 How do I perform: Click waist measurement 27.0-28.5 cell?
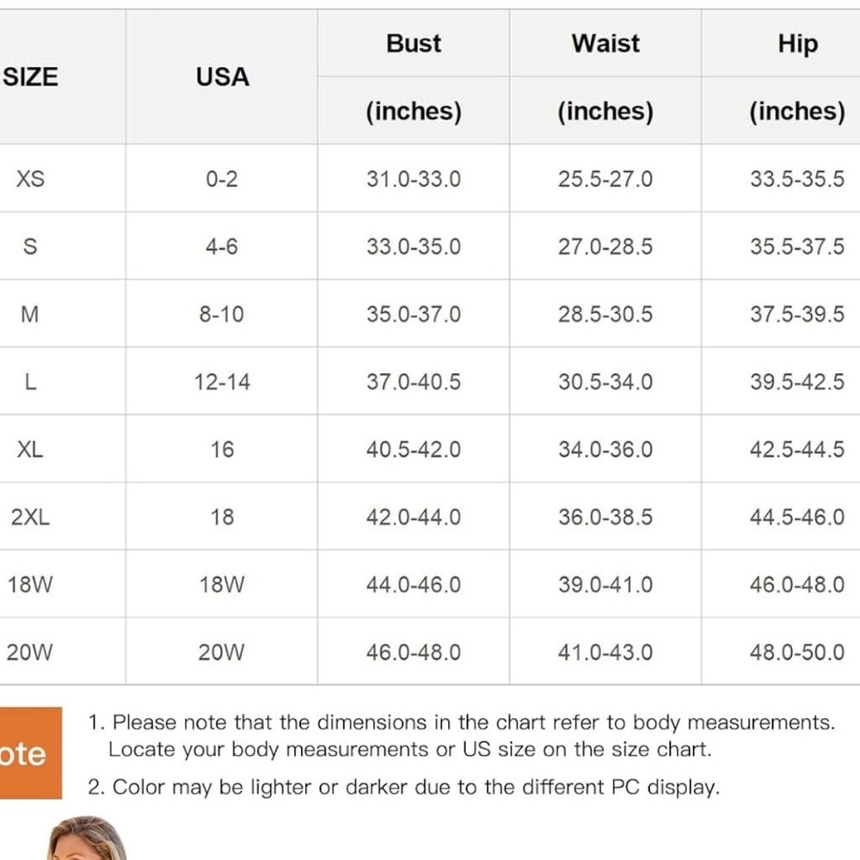[x=605, y=247]
